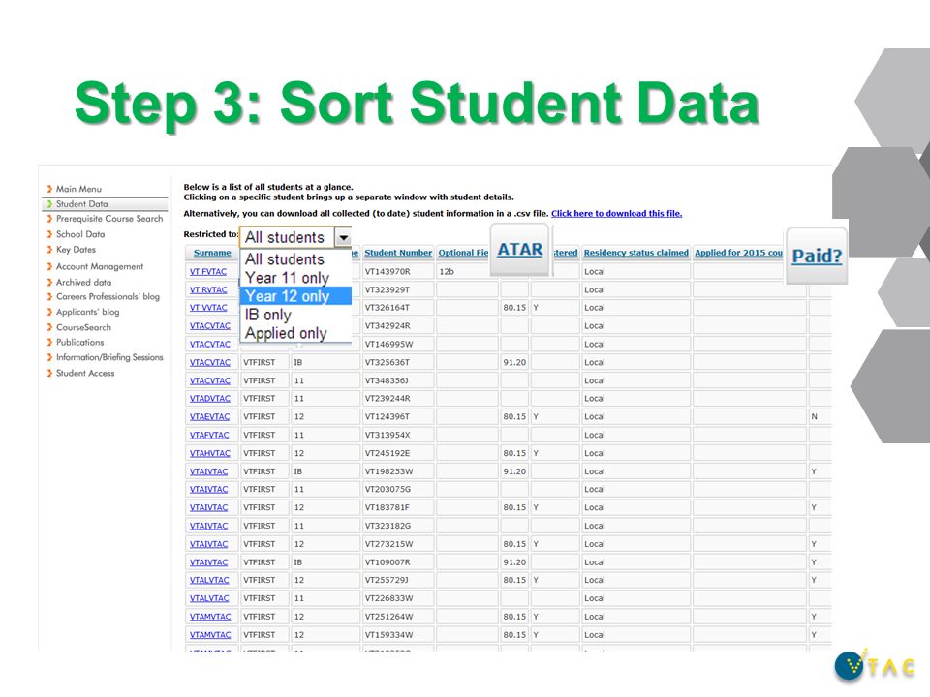
Task: Sort by the ATAR column header
Action: tap(519, 250)
